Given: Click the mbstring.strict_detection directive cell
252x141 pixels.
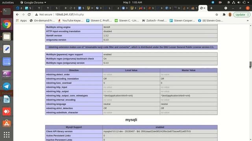Looking at the screenshot, I should coord(74,108).
